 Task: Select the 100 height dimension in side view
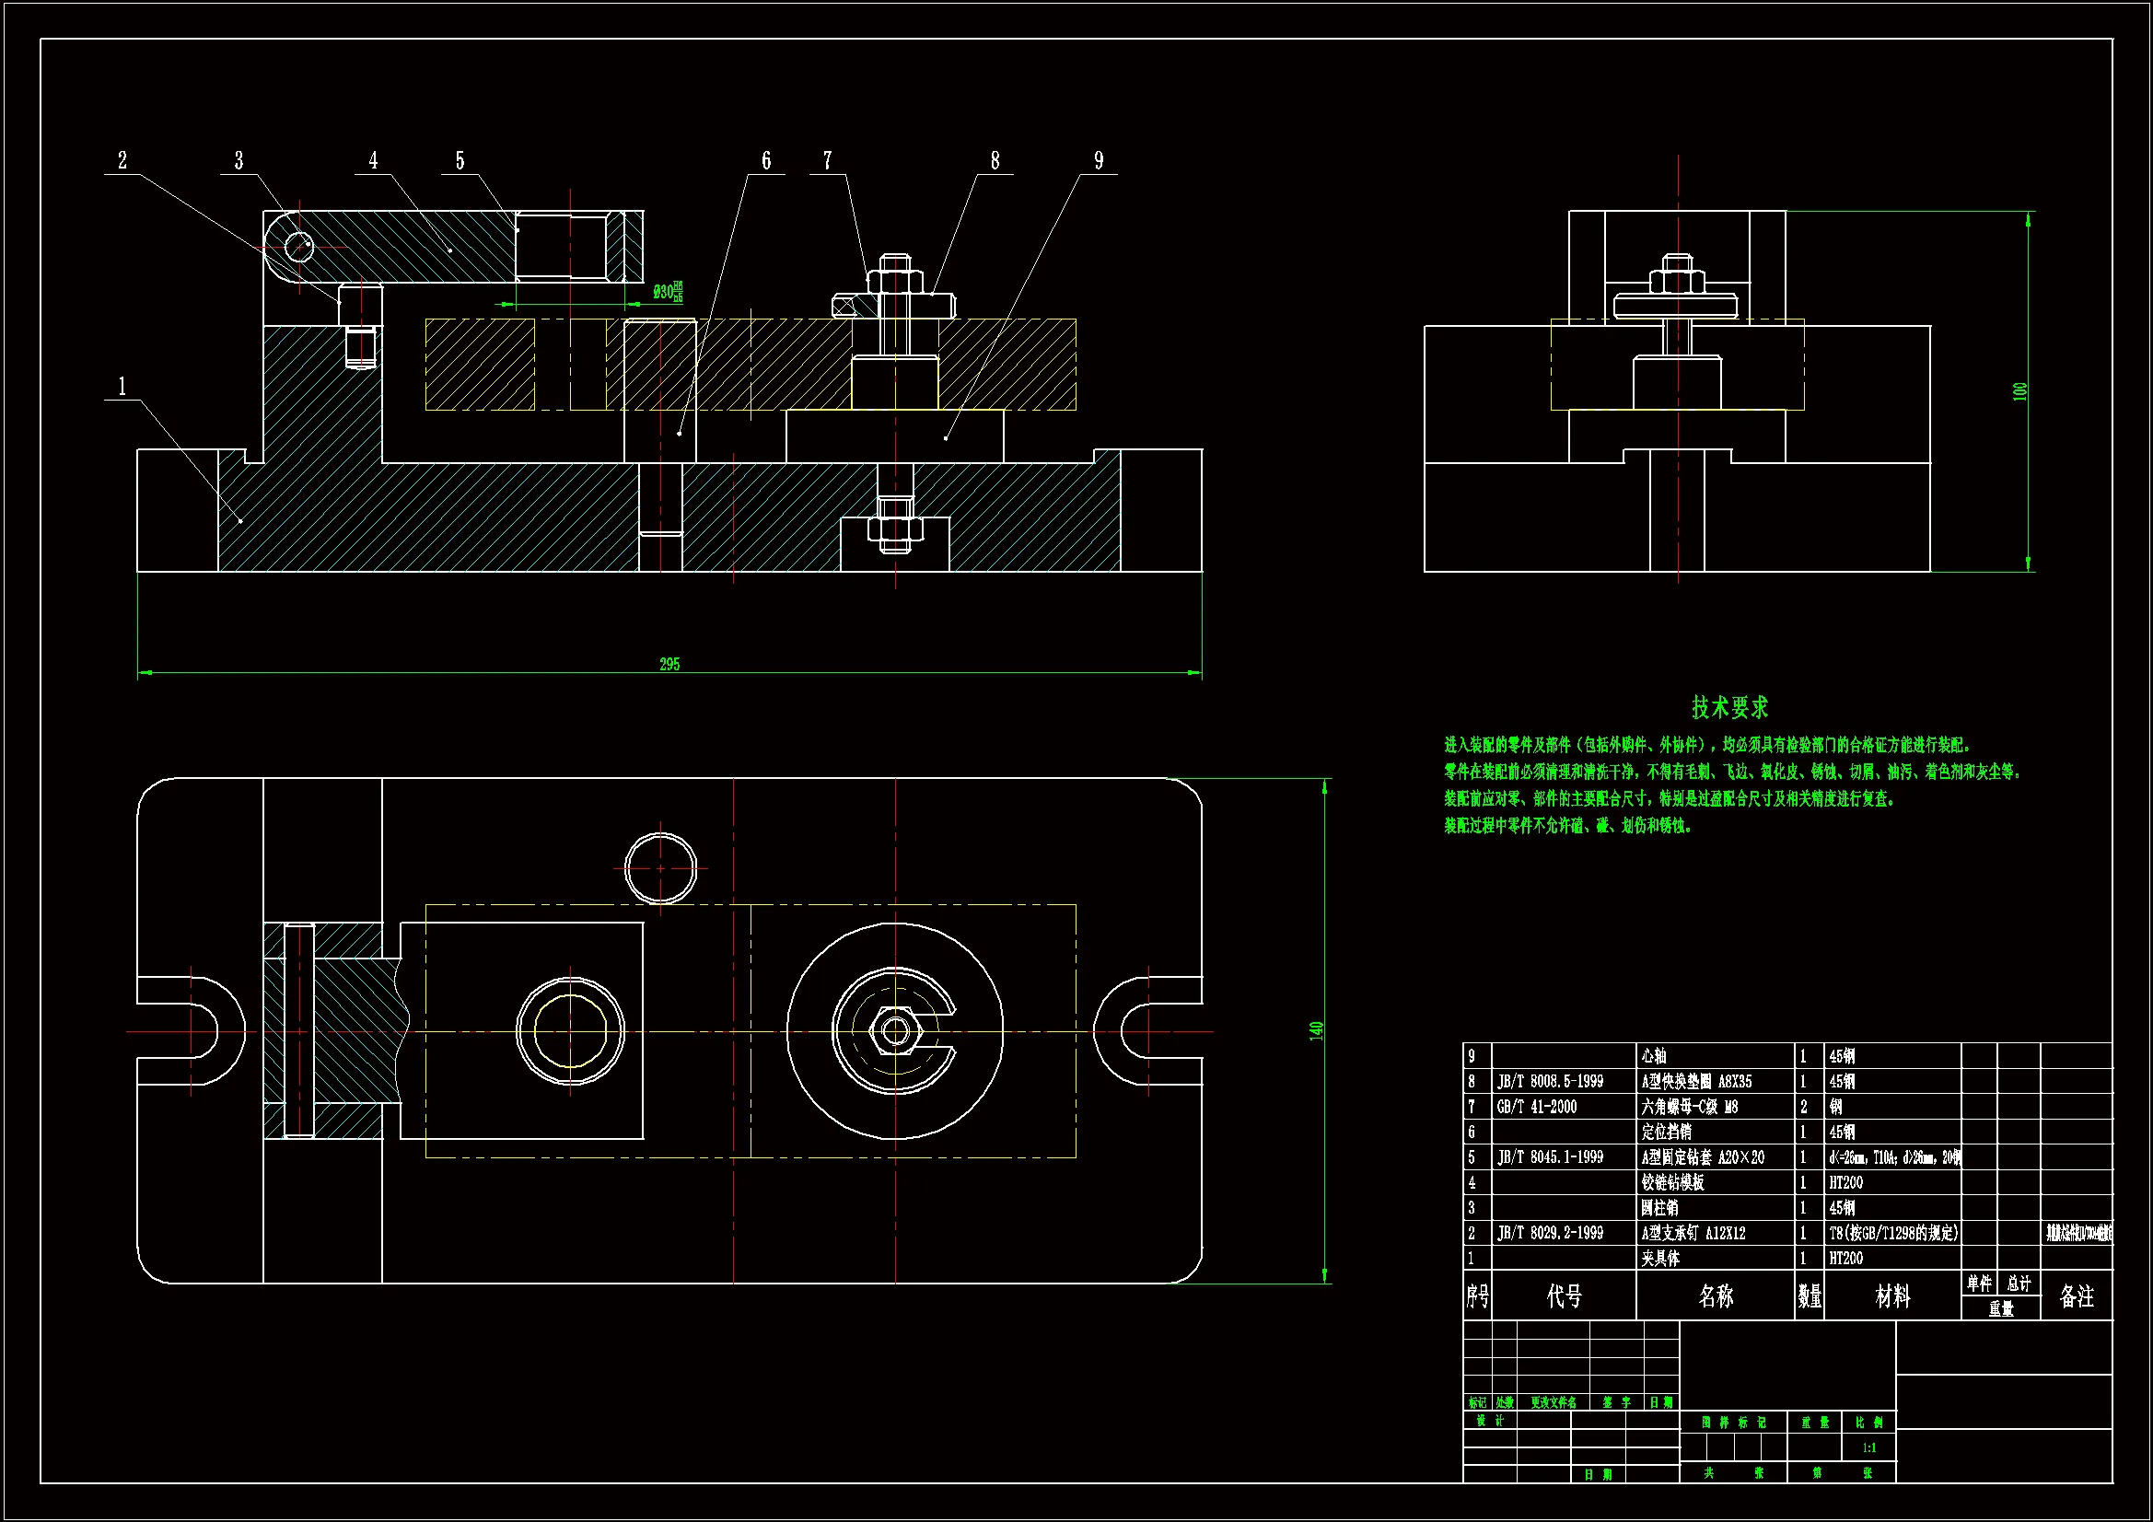(2019, 391)
